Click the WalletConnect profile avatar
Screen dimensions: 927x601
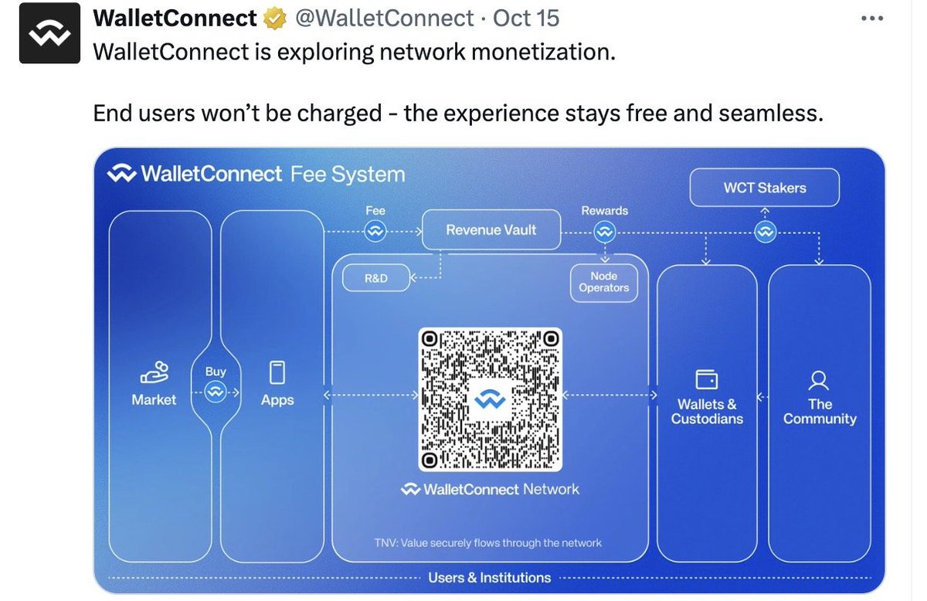pyautogui.click(x=49, y=33)
